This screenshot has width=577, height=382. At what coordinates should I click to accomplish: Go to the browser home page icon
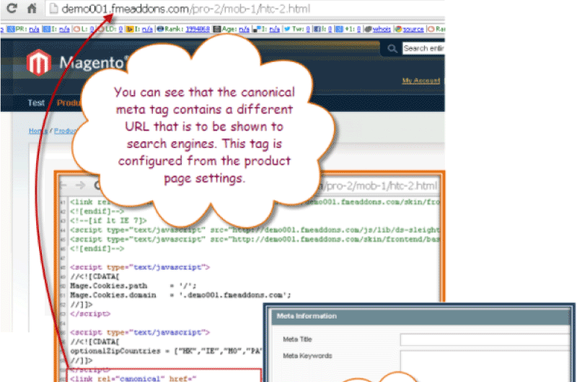pyautogui.click(x=32, y=8)
